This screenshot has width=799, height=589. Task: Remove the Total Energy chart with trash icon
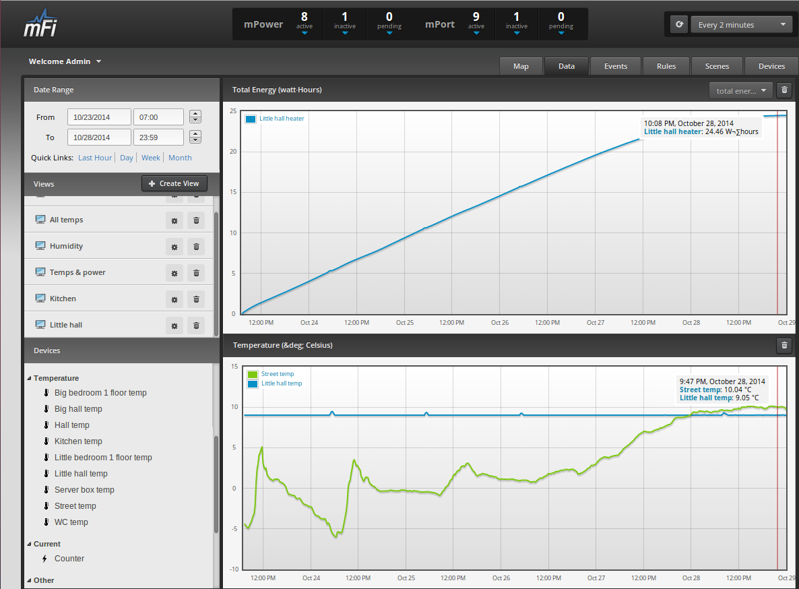tap(784, 90)
